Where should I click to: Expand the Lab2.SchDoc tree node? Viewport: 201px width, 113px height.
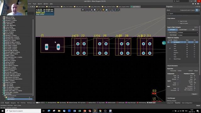tap(5, 97)
